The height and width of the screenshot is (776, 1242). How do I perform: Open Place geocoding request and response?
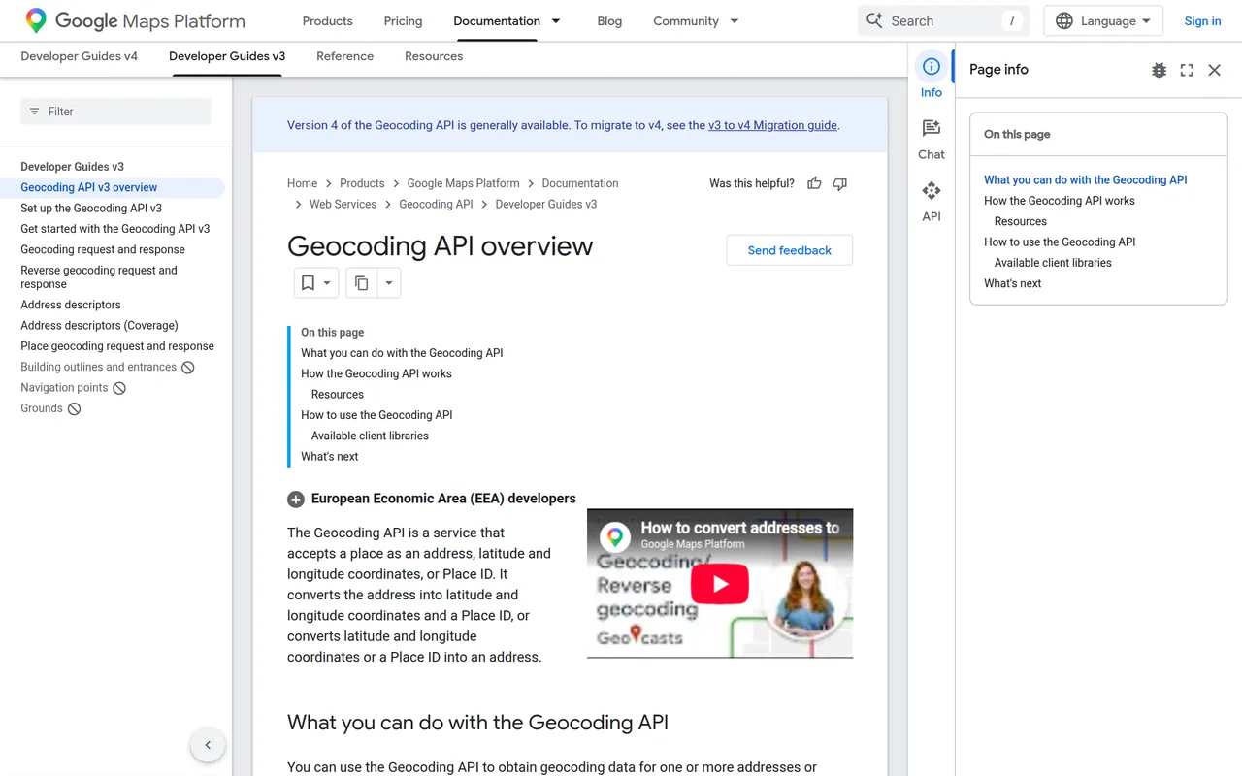[x=117, y=346]
